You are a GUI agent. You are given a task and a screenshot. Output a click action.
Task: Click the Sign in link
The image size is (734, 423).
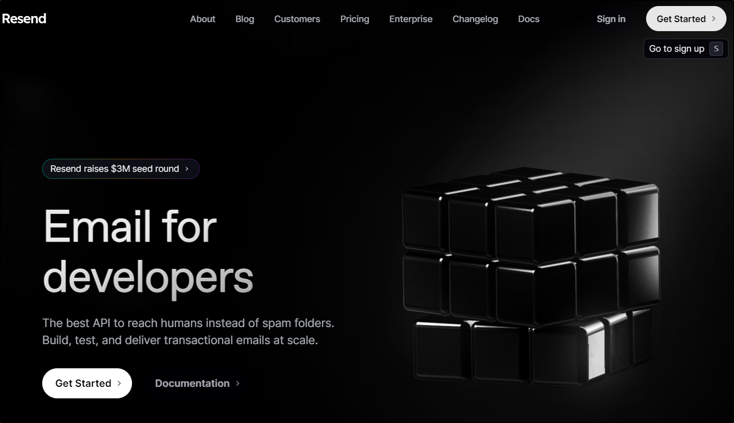[x=611, y=19]
